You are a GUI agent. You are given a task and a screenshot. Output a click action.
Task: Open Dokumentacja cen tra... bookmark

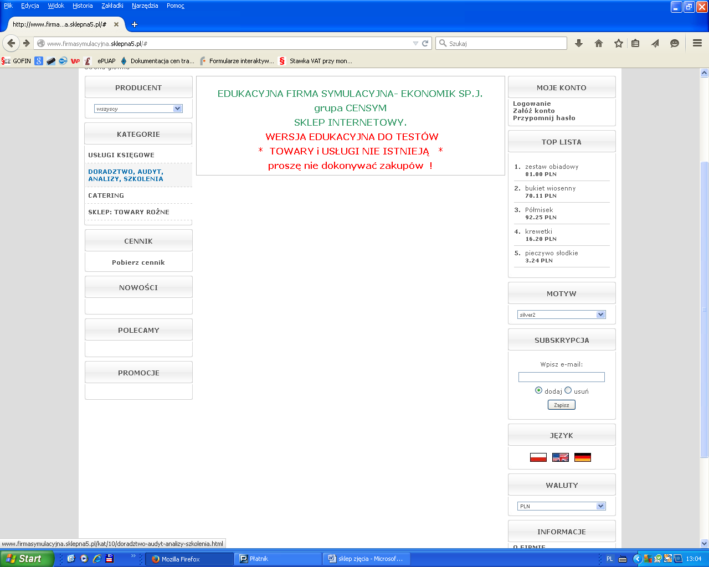pos(157,61)
